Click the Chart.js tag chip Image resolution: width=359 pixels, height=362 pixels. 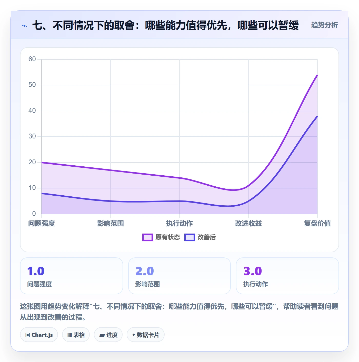pos(39,335)
